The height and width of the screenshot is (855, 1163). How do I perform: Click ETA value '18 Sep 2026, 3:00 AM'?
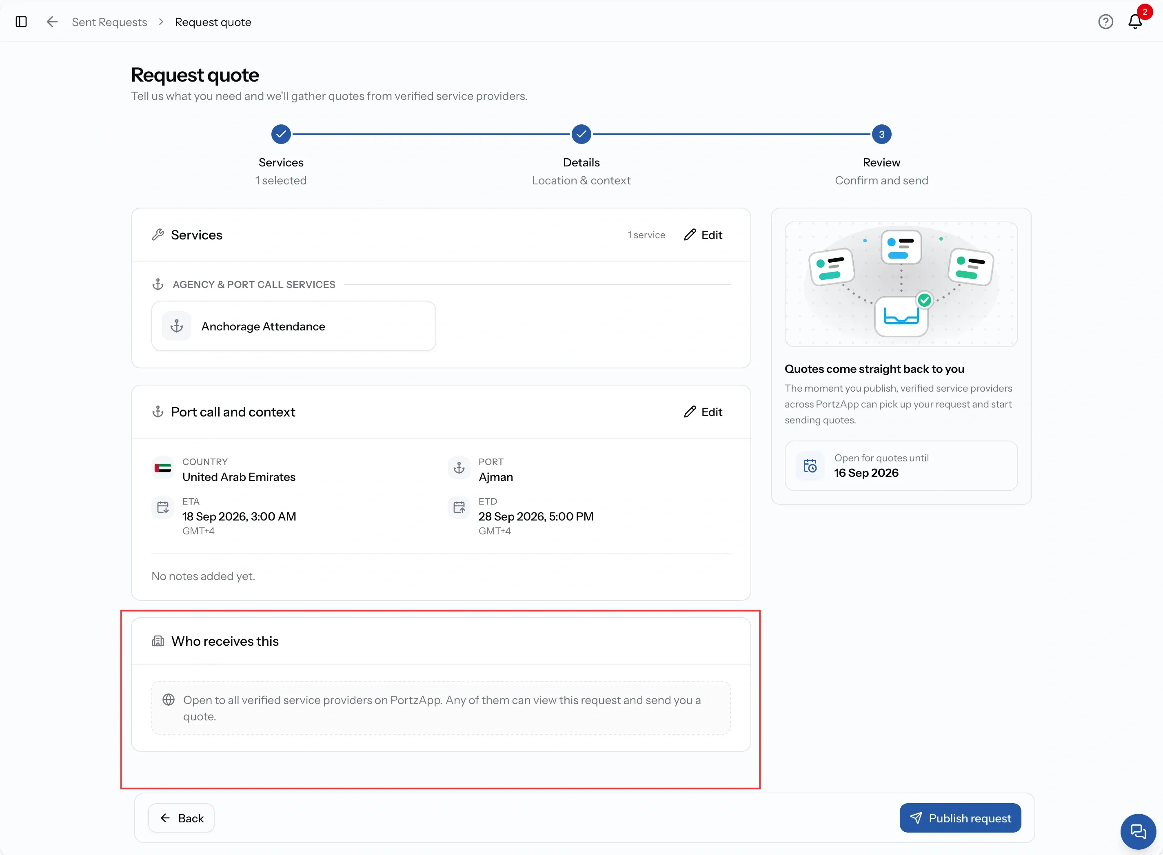[239, 516]
